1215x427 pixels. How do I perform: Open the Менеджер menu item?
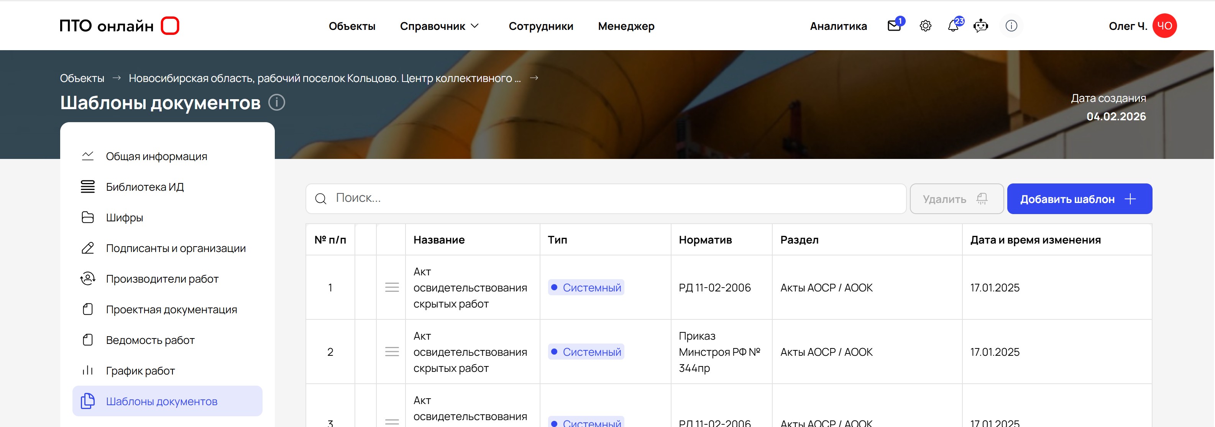pyautogui.click(x=626, y=26)
